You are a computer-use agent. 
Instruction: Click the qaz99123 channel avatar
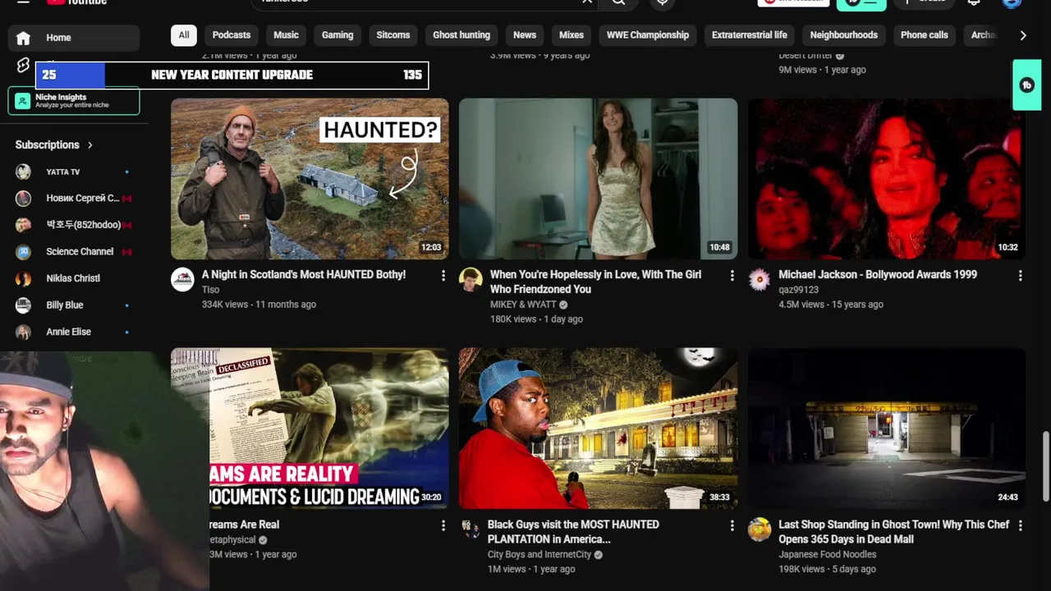pyautogui.click(x=760, y=279)
